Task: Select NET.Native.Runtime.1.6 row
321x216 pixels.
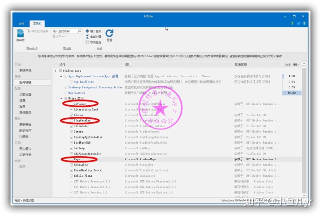Action: (x=177, y=192)
